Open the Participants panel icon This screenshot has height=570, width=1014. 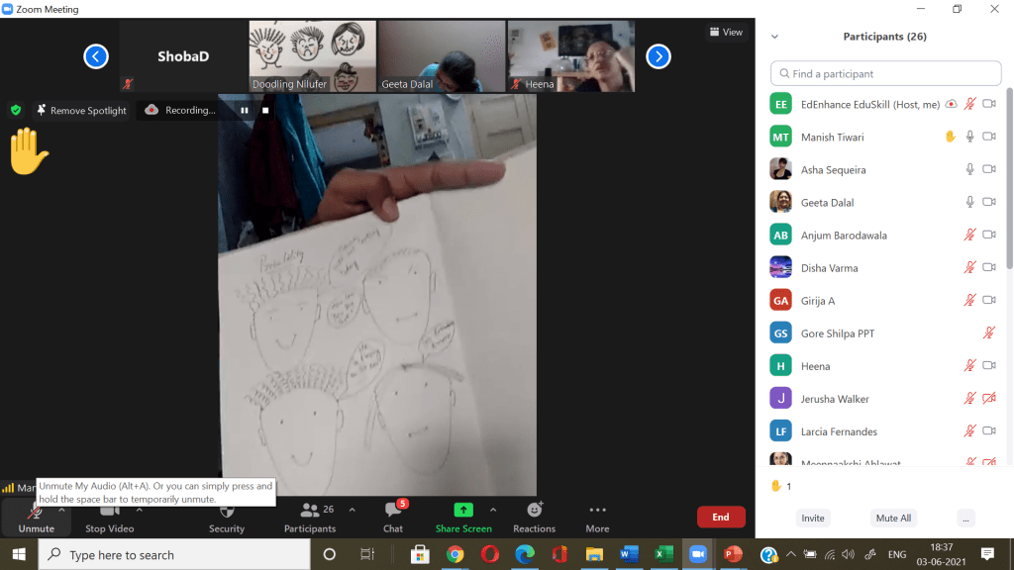coord(310,511)
